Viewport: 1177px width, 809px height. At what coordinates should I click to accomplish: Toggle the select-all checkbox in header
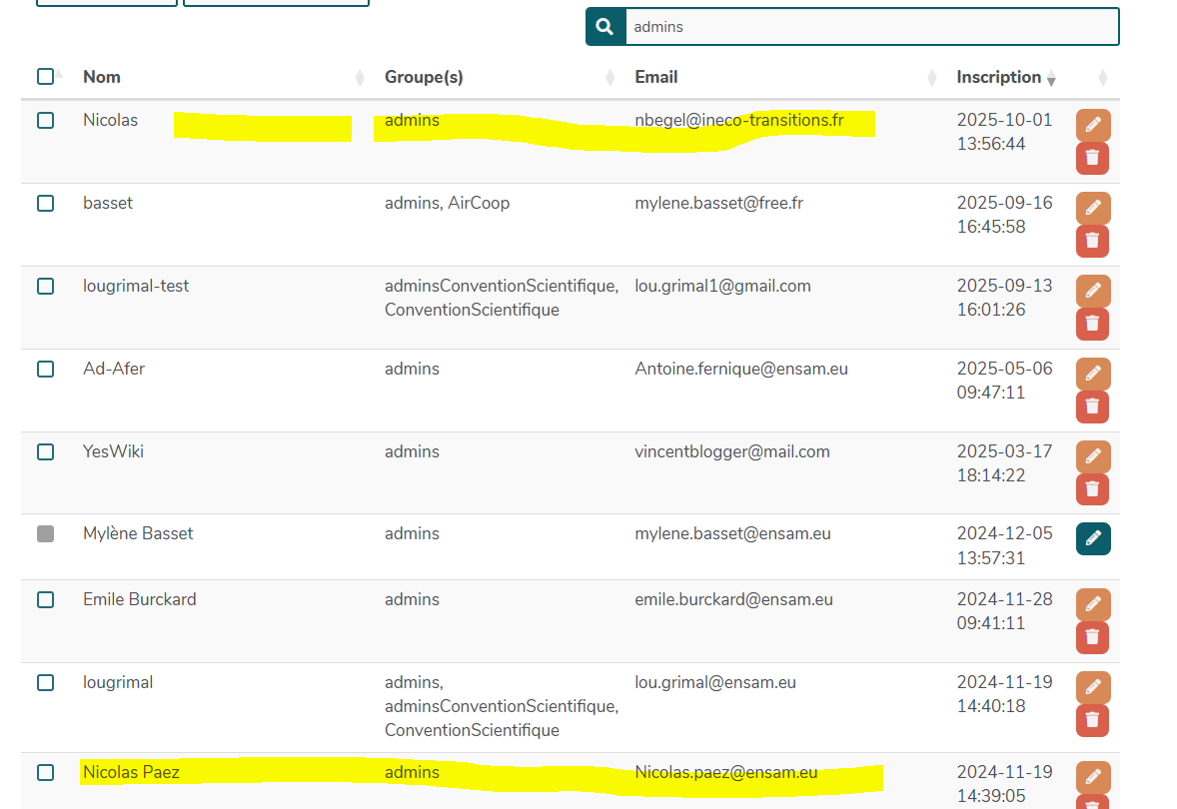[x=45, y=77]
